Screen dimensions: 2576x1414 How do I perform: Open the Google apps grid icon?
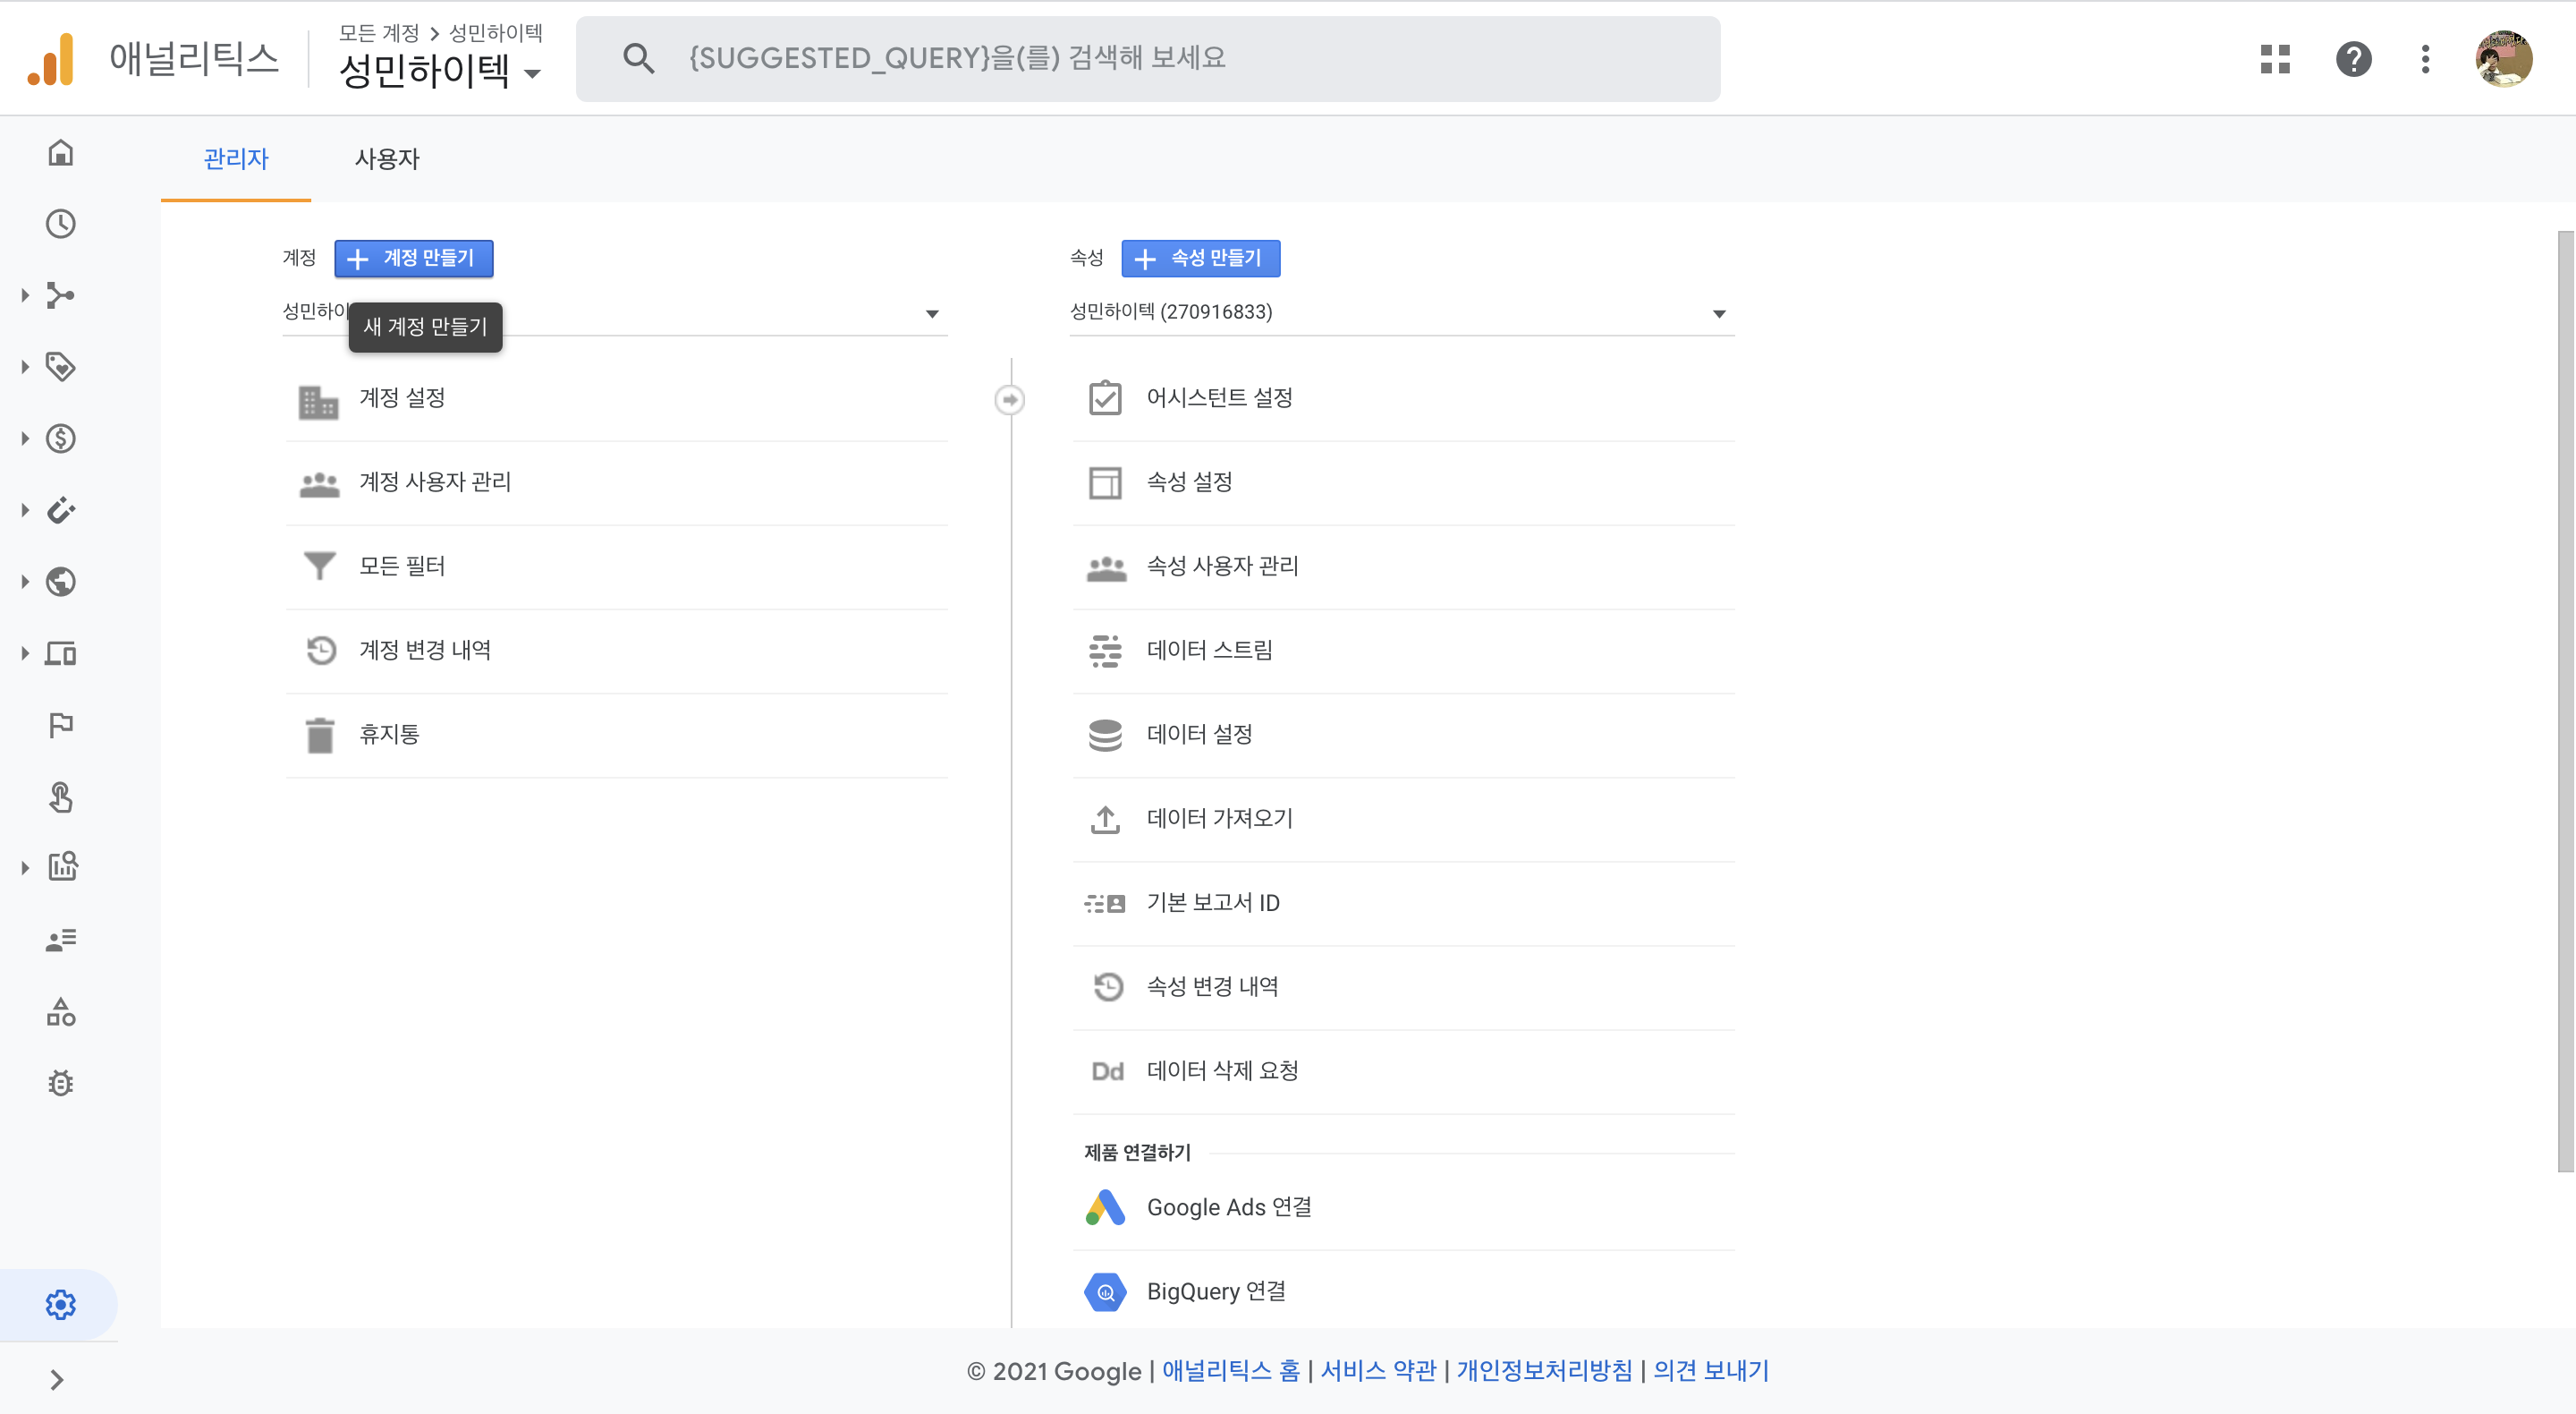(x=2275, y=59)
